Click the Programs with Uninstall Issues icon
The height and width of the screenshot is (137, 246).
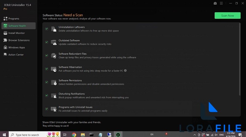[54, 109]
